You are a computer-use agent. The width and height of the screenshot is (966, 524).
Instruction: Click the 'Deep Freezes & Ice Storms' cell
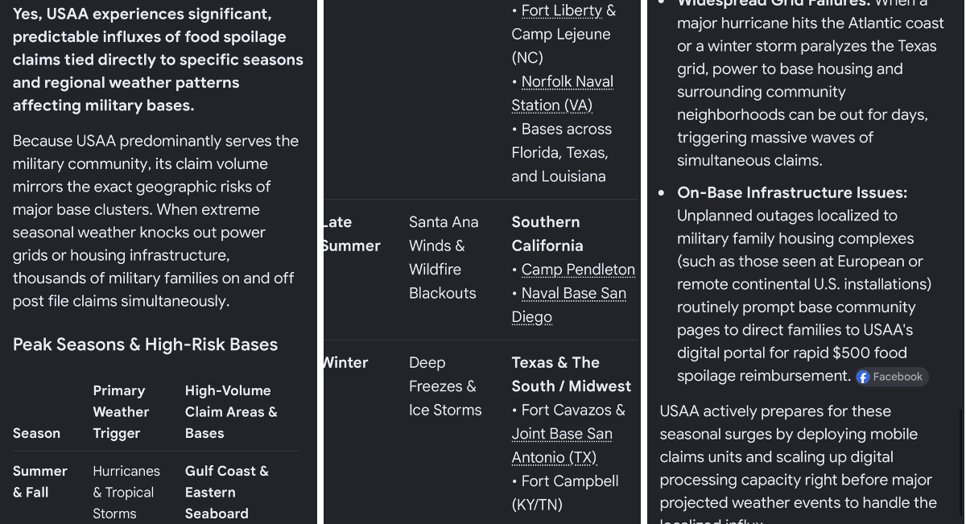click(x=445, y=386)
